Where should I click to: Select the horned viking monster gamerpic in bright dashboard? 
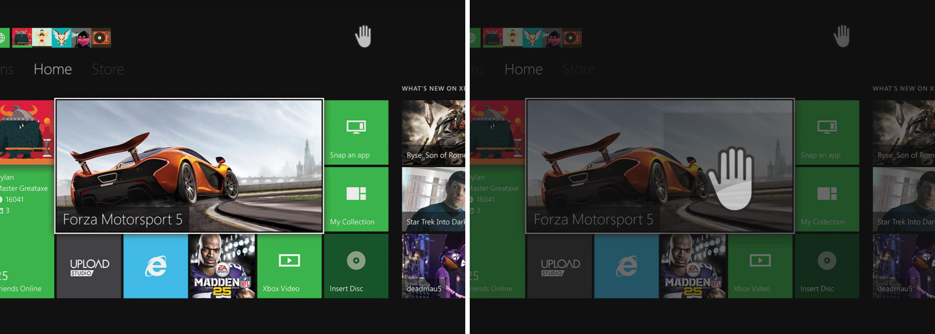click(22, 37)
